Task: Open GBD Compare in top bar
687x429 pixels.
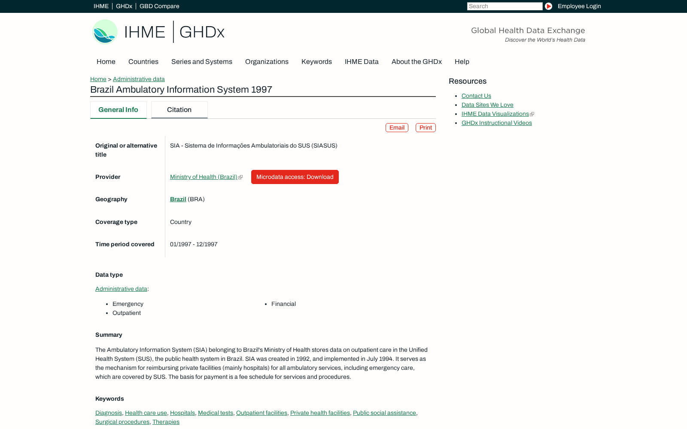Action: coord(159,6)
